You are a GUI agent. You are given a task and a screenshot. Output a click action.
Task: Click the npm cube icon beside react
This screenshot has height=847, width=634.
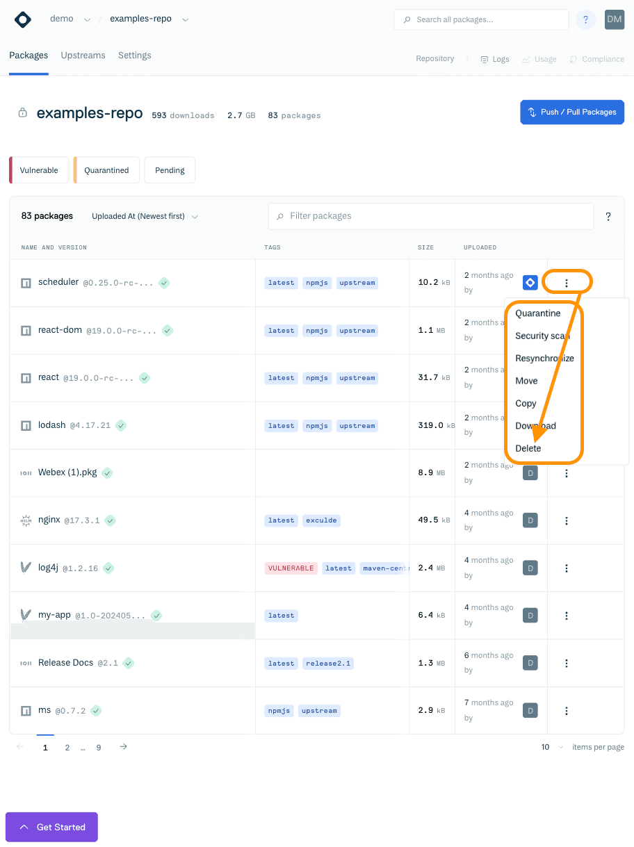(26, 377)
